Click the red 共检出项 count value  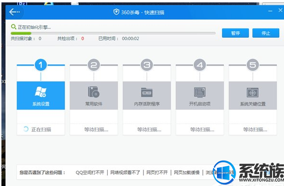pos(83,38)
